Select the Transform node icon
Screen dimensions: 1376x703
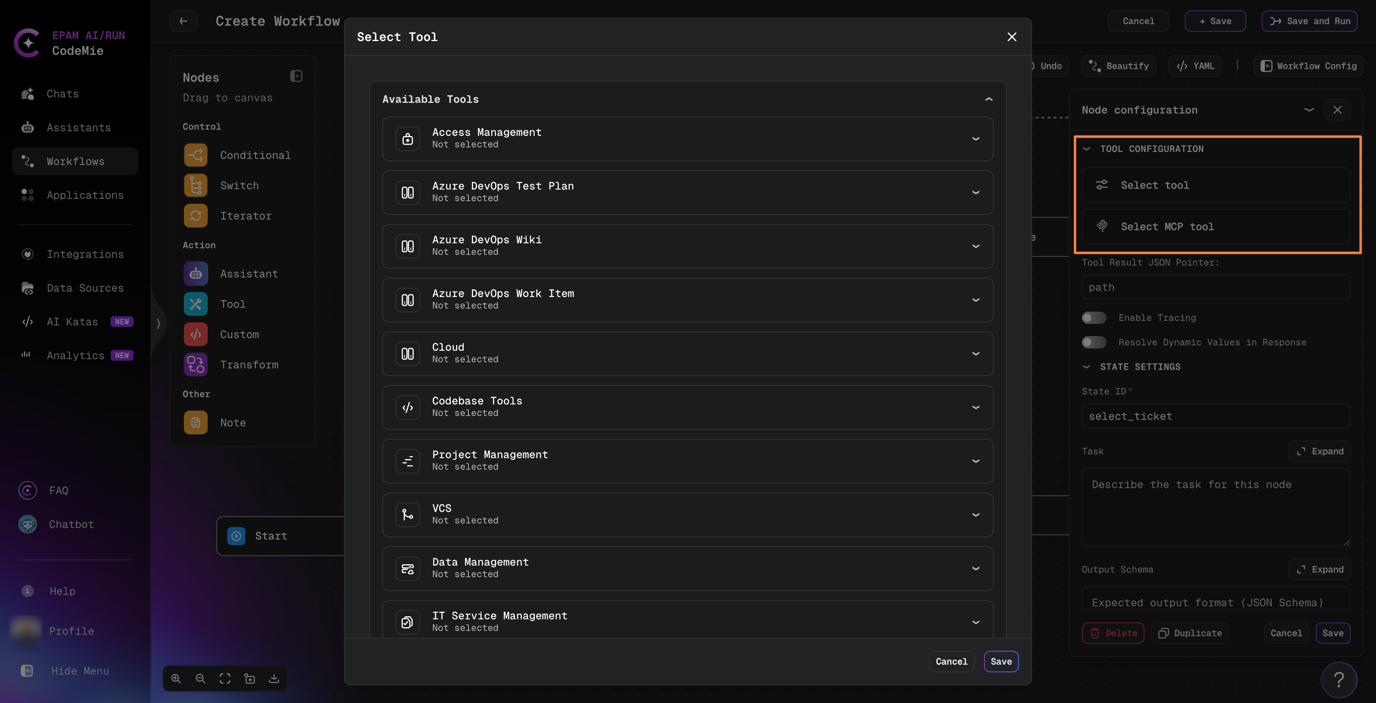tap(195, 365)
